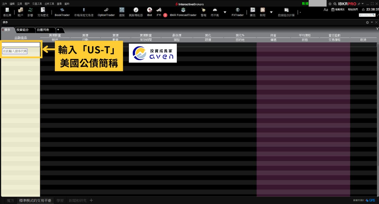Launch FXTrader tool
The height and width of the screenshot is (204, 379).
pos(237,12)
